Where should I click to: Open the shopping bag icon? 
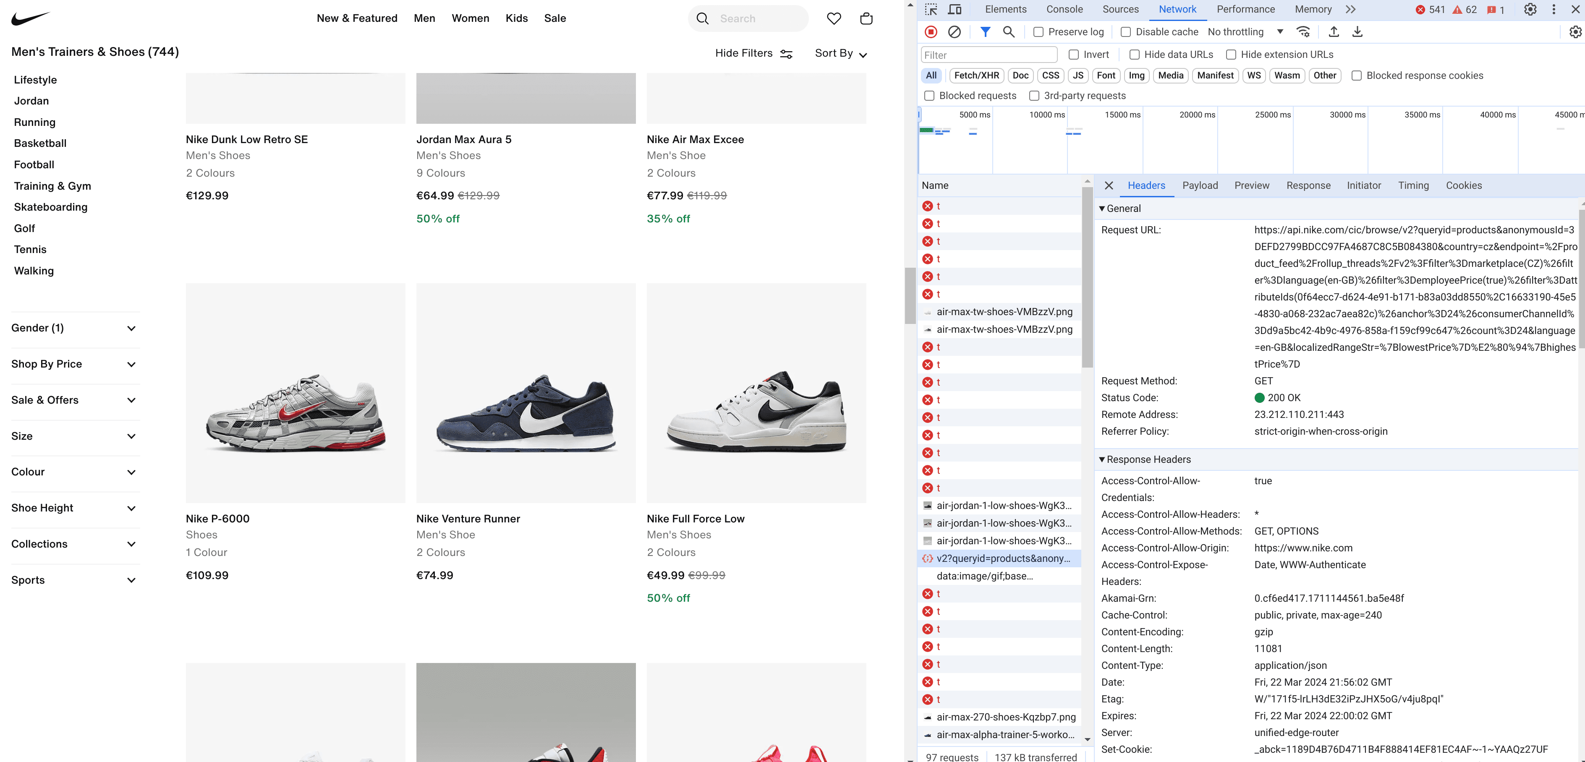tap(866, 18)
